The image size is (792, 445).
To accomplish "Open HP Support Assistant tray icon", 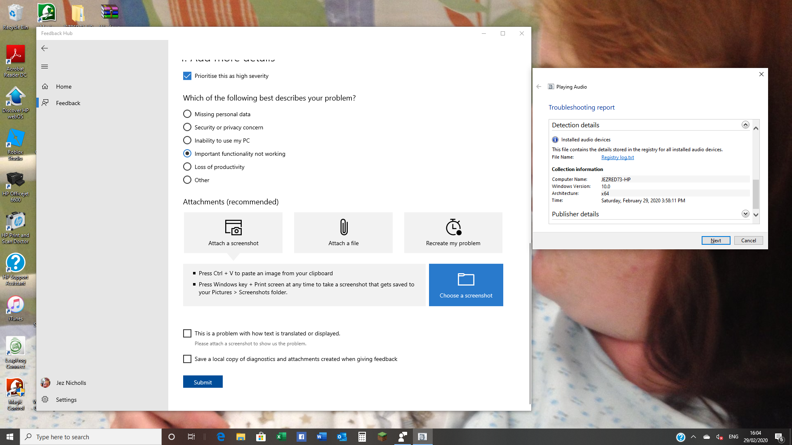I will click(x=681, y=437).
